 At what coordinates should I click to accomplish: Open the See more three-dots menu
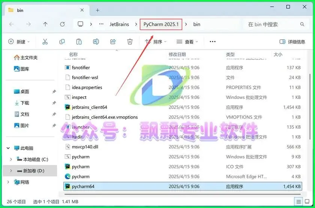tap(213, 42)
